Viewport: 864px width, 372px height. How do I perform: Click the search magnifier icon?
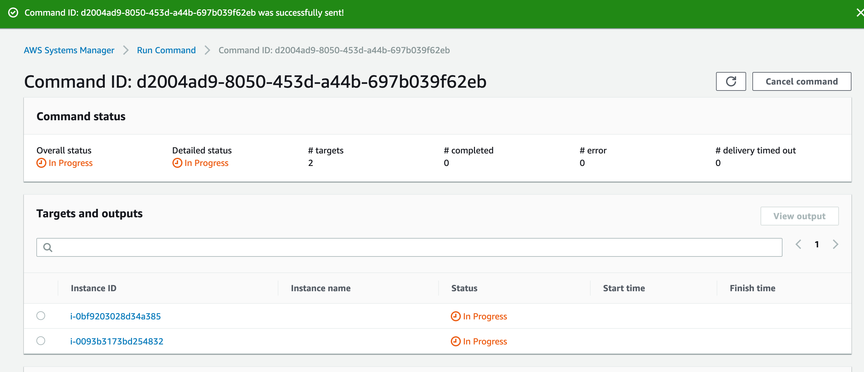pyautogui.click(x=48, y=247)
